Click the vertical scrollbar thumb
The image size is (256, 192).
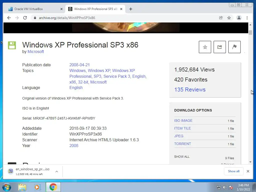pyautogui.click(x=250, y=32)
